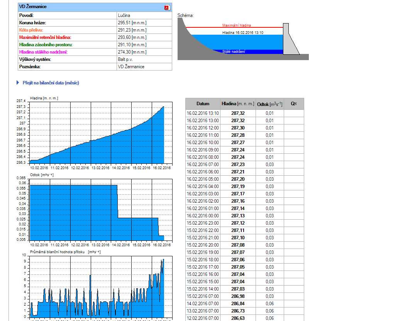The width and height of the screenshot is (393, 321).
Task: Click the red Maximální retenční hladina label
Action: pos(45,37)
